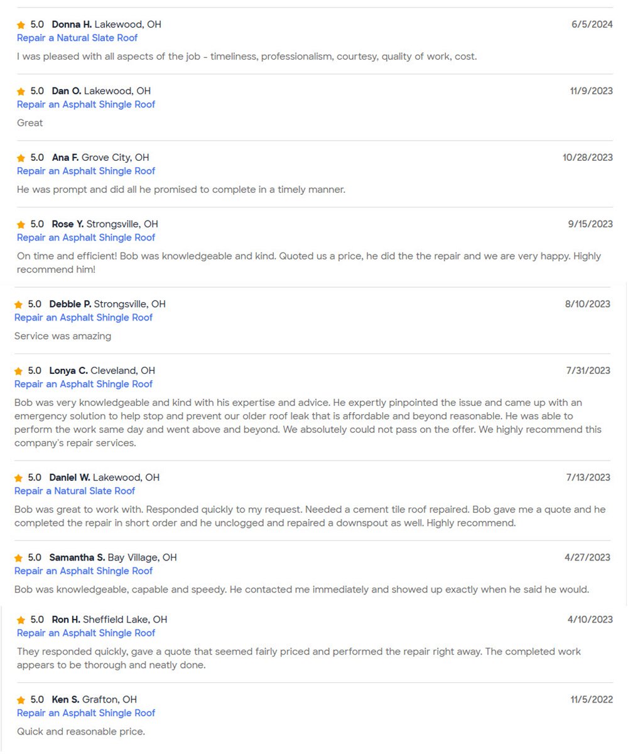
Task: Open Ana F.'s Repair an Asphalt Shingle Roof link
Action: pos(86,172)
